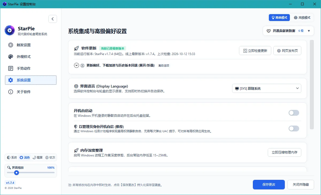Open the 触发设置 section

31,45
